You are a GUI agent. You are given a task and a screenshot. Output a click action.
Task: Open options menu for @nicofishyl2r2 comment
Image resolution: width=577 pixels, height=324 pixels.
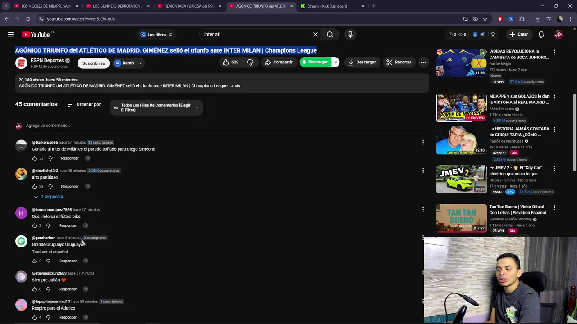point(423,171)
